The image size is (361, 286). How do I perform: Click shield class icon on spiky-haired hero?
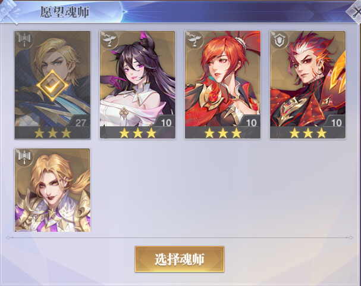pos(280,40)
